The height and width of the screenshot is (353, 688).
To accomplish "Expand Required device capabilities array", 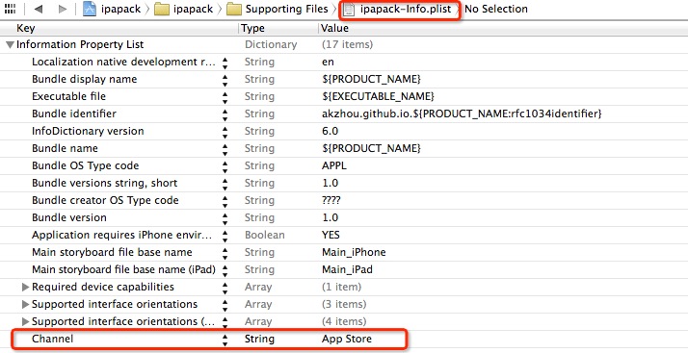I will [25, 287].
